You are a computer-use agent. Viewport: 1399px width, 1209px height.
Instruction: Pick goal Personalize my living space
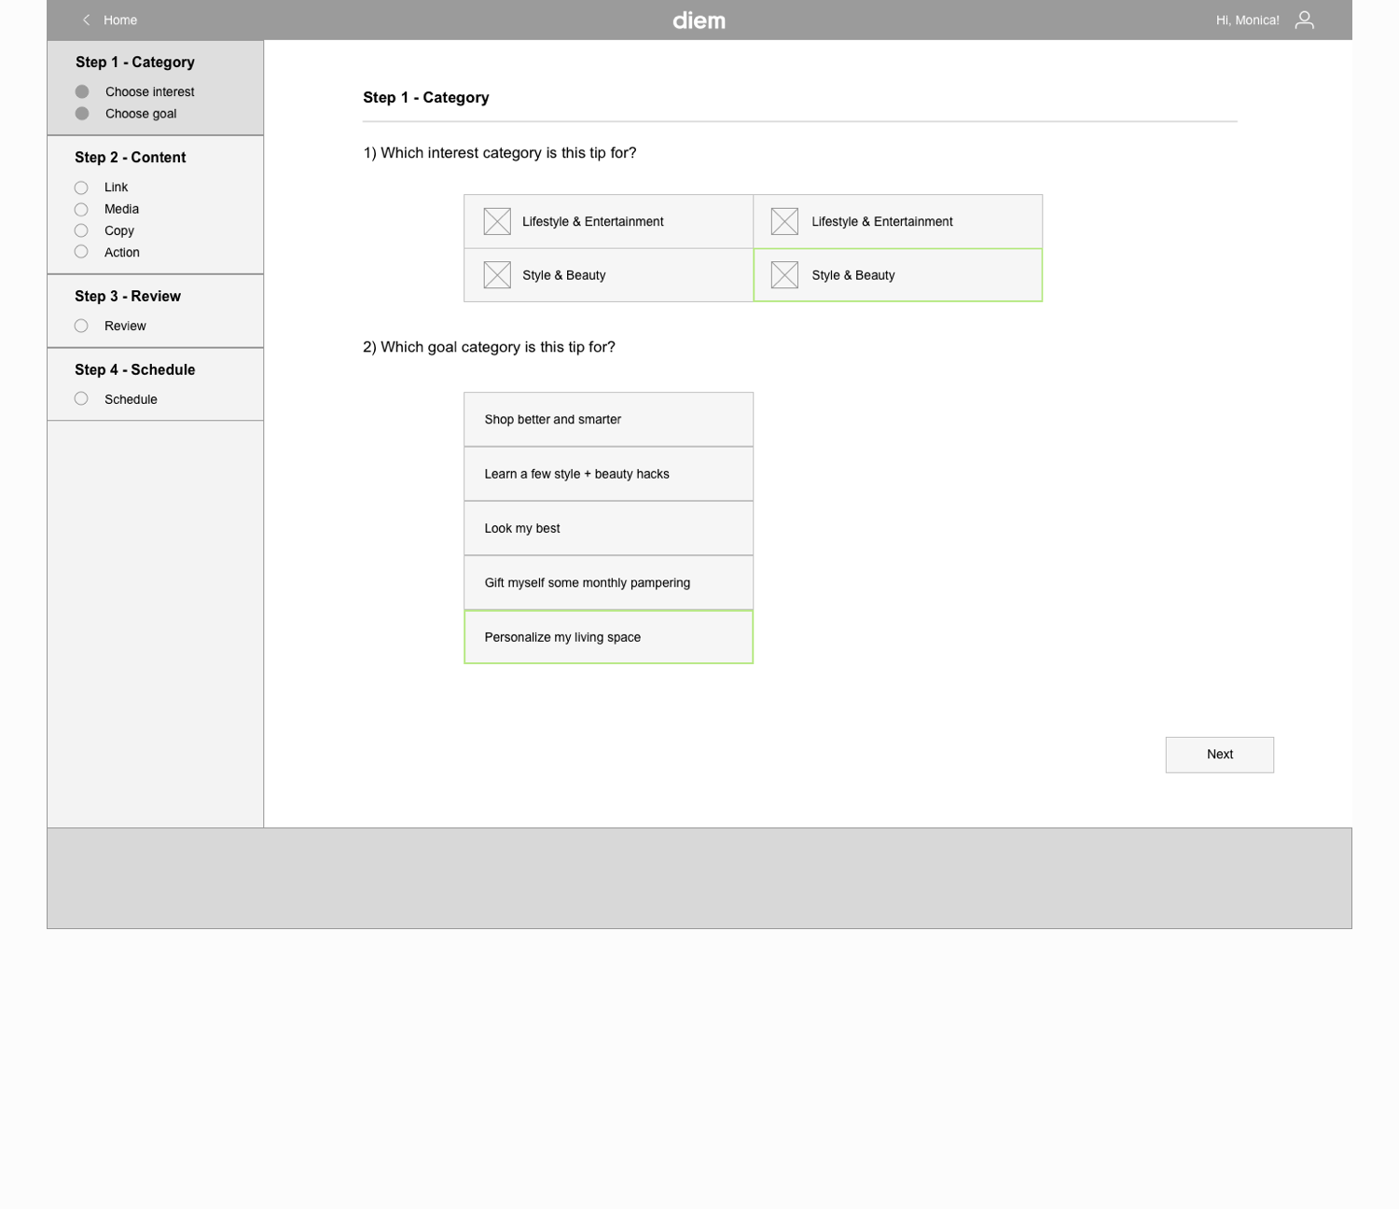608,637
